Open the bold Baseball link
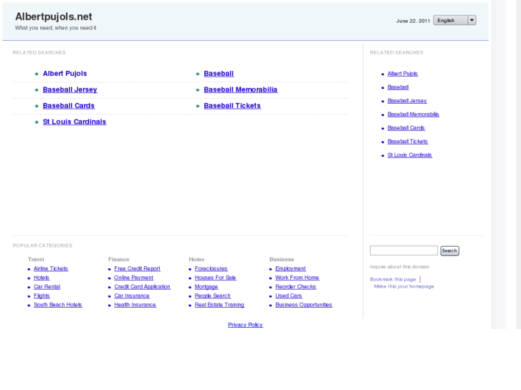 (219, 74)
